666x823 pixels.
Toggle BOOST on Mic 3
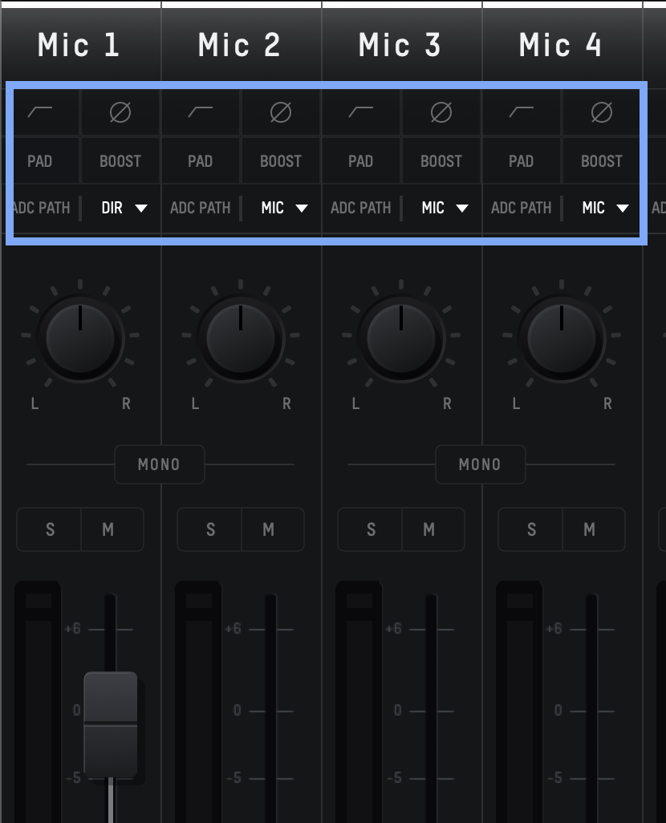(441, 160)
